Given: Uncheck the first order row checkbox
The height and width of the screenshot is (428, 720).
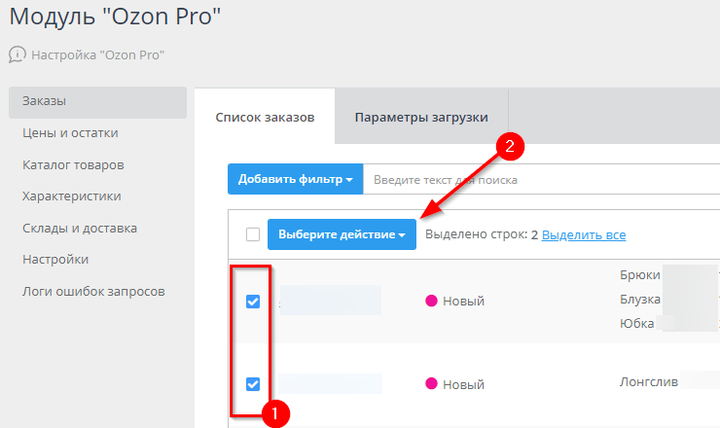Looking at the screenshot, I should pos(253,302).
